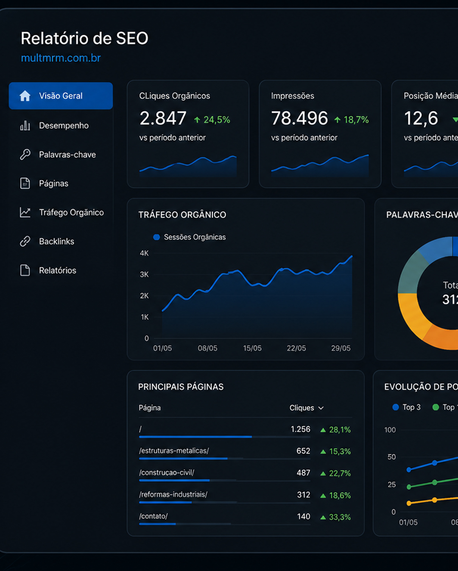The width and height of the screenshot is (458, 571).
Task: Toggle the Sessões Orgânicas legend dot
Action: tap(156, 237)
